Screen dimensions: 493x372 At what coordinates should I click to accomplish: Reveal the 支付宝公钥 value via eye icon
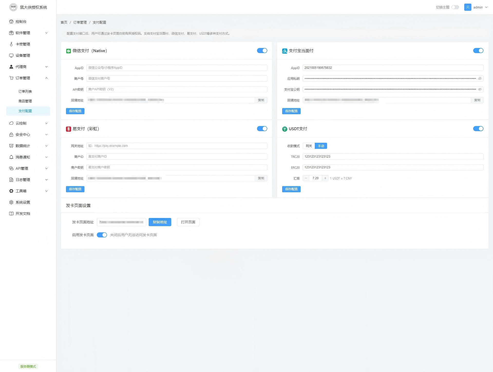coord(480,89)
